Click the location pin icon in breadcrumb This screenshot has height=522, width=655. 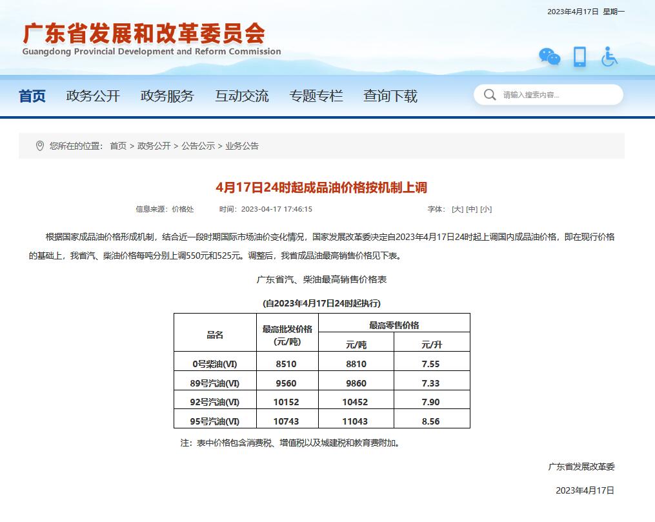click(x=40, y=146)
